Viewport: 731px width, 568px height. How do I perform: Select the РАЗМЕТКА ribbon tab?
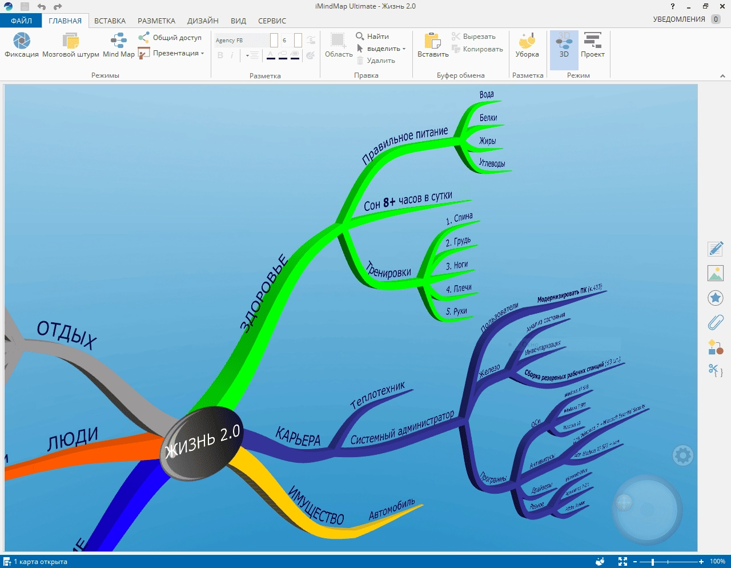(156, 21)
